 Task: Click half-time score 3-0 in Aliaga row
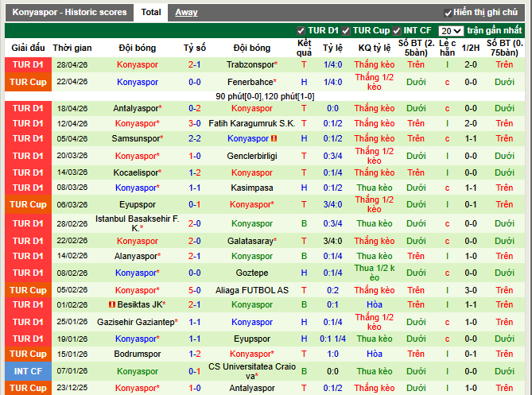click(471, 290)
